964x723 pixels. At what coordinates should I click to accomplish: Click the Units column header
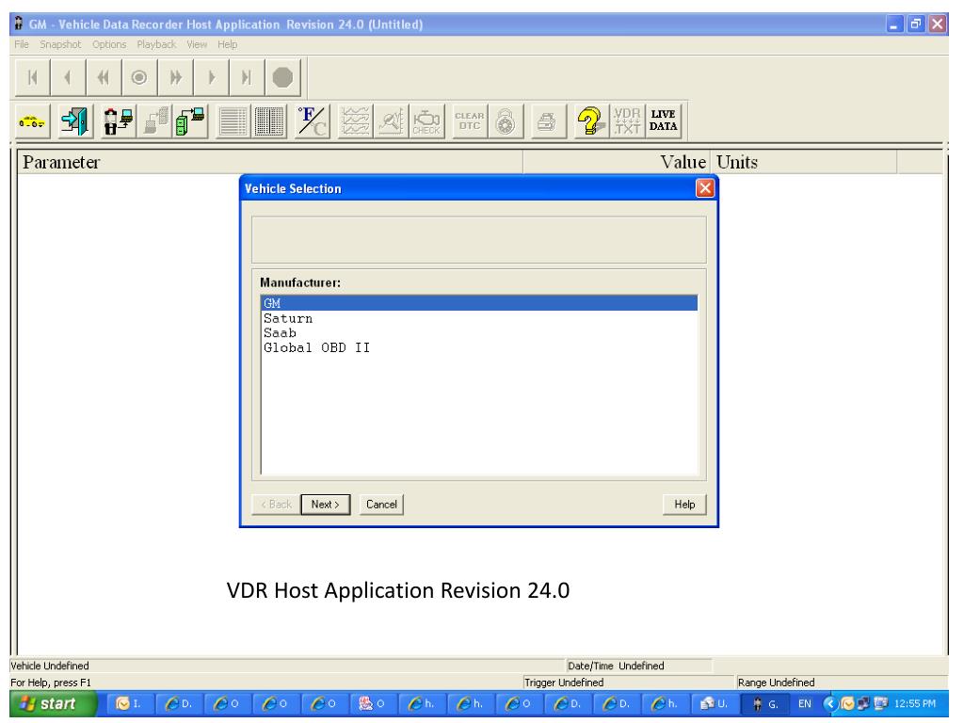click(x=803, y=162)
